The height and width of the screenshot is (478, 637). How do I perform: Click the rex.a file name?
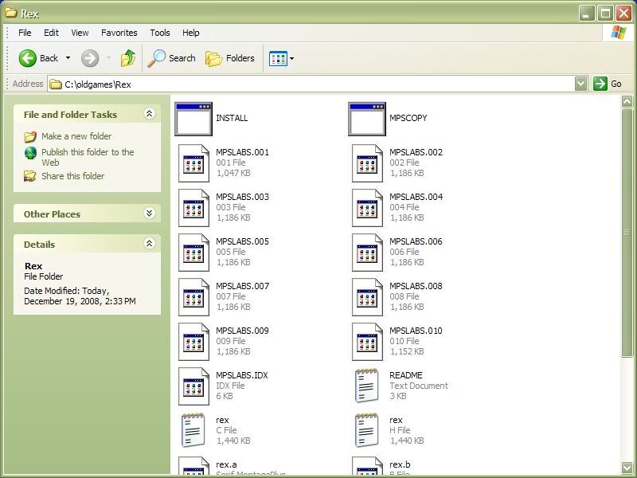tap(226, 464)
